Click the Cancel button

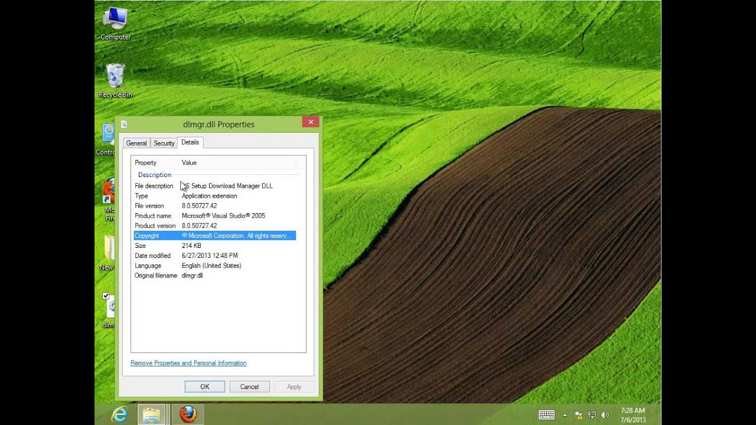(249, 387)
